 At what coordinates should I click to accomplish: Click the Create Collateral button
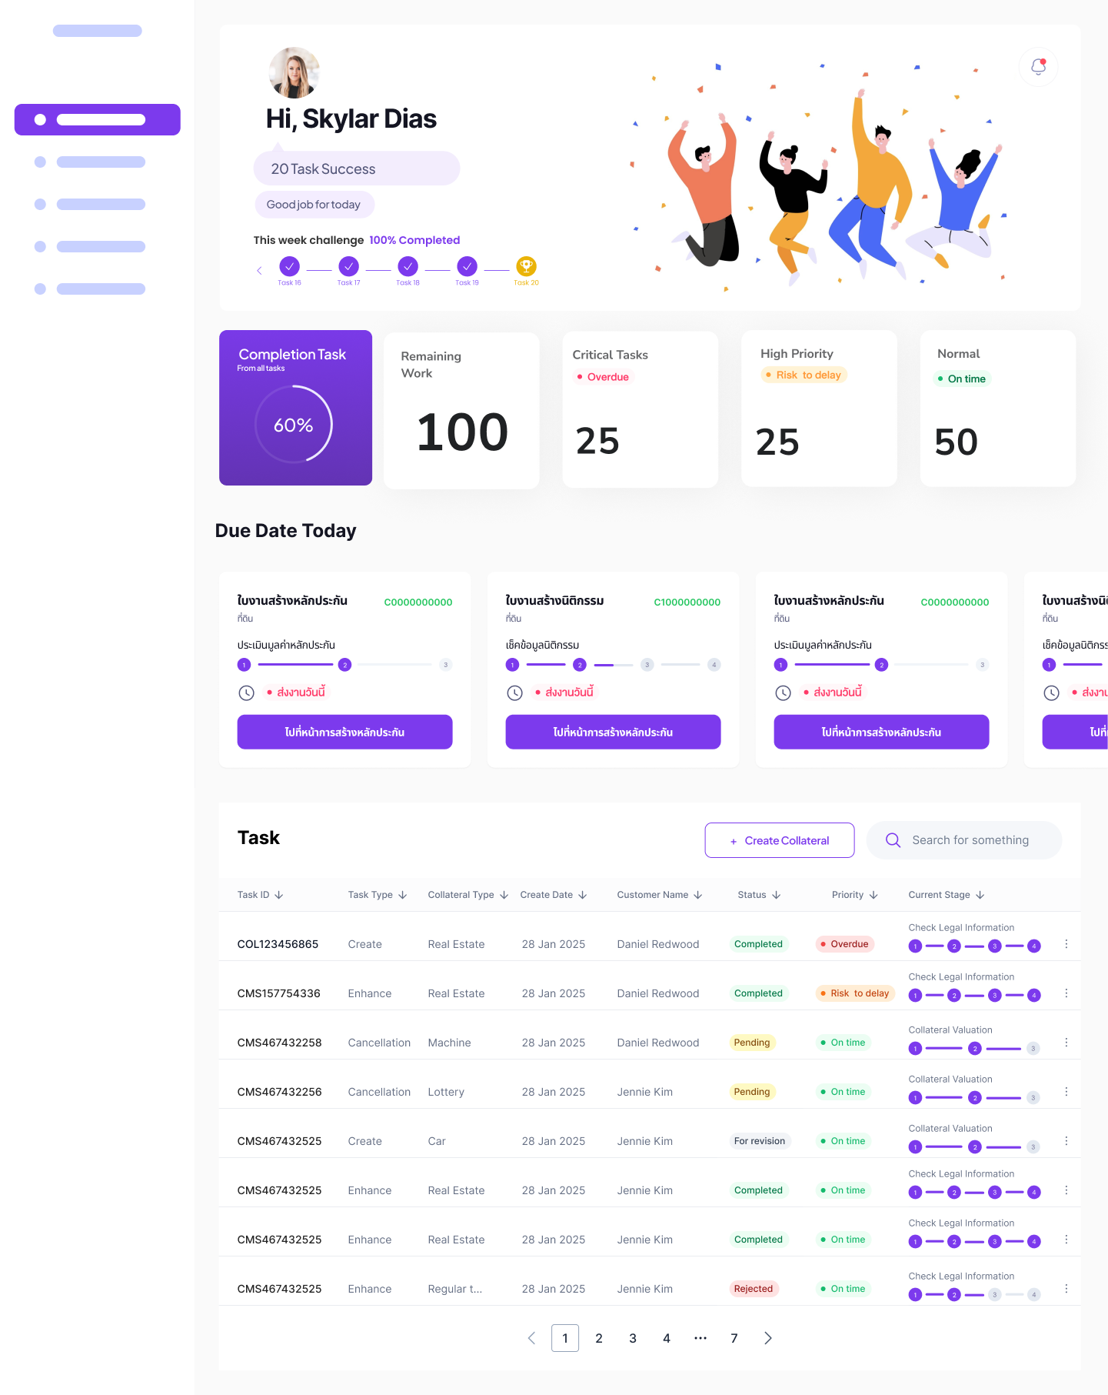tap(780, 840)
